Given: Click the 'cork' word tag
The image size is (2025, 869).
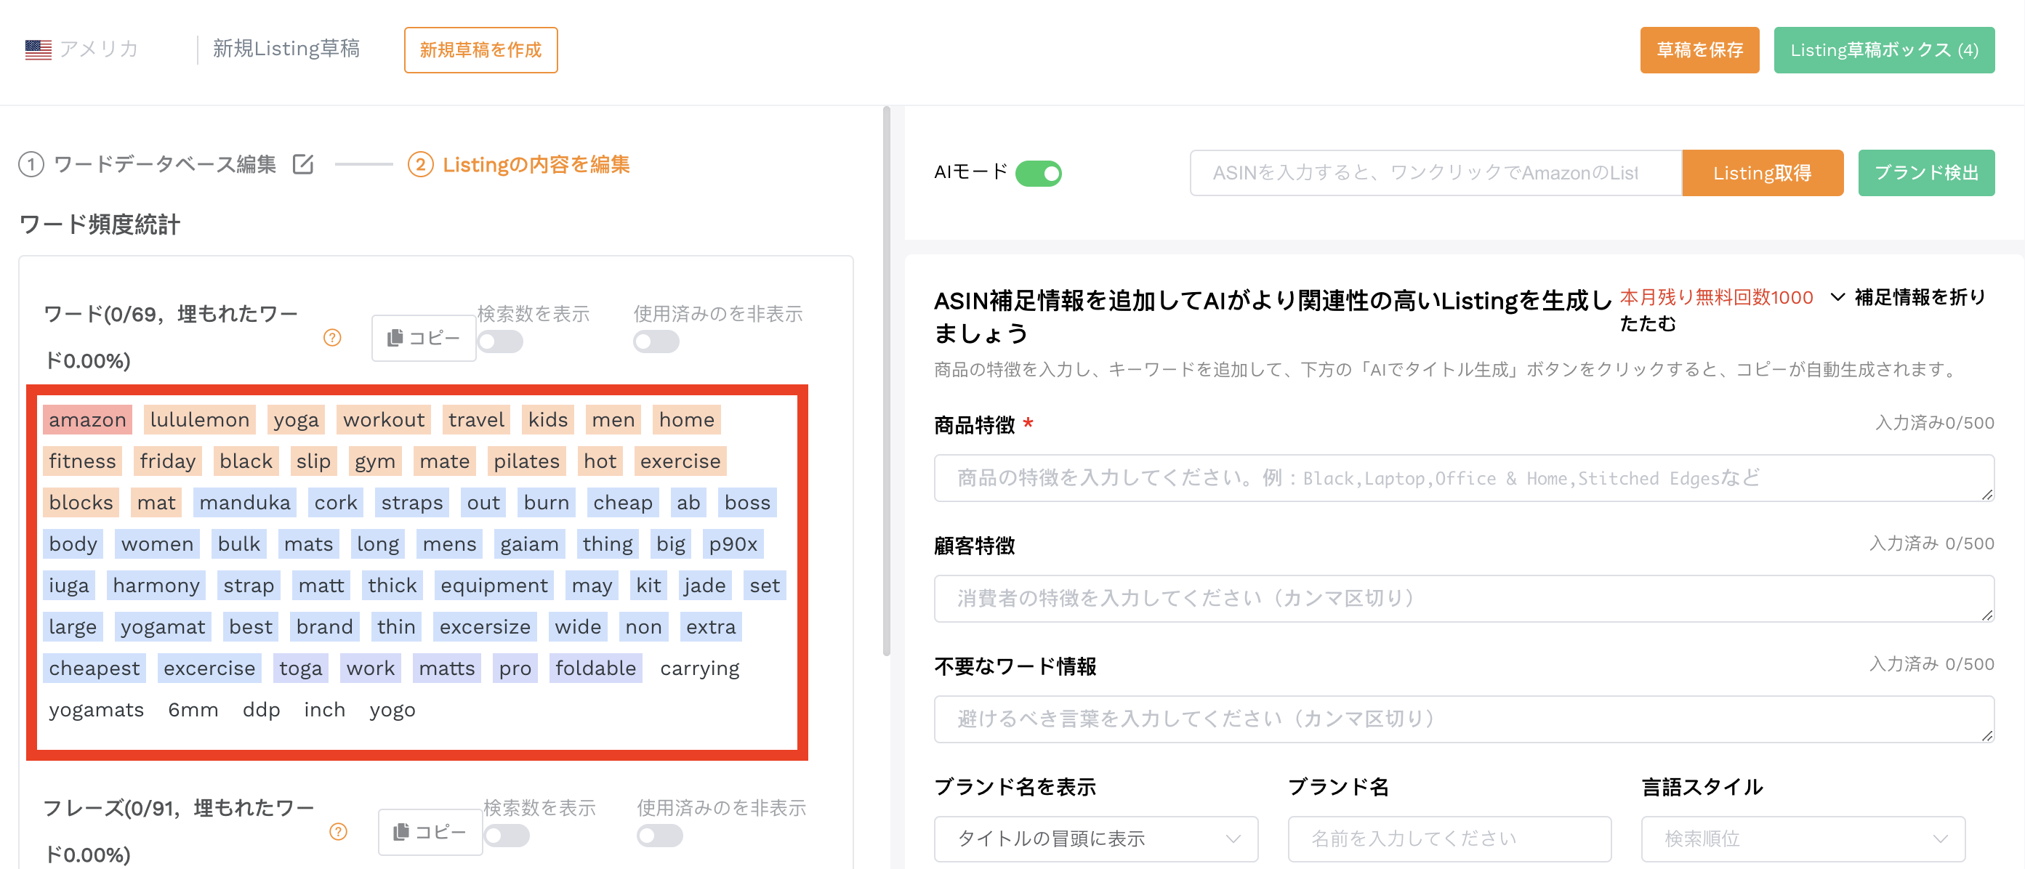Looking at the screenshot, I should click(337, 502).
